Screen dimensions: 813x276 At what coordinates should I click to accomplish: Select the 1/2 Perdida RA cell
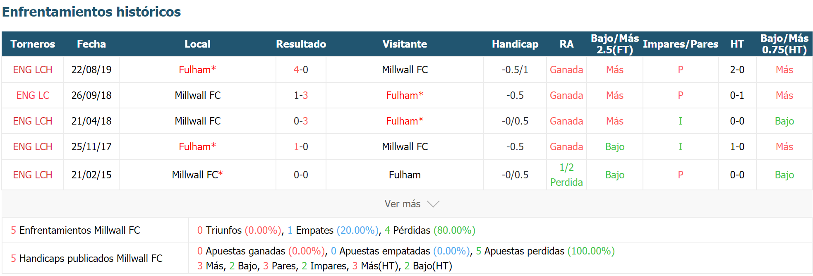[566, 175]
